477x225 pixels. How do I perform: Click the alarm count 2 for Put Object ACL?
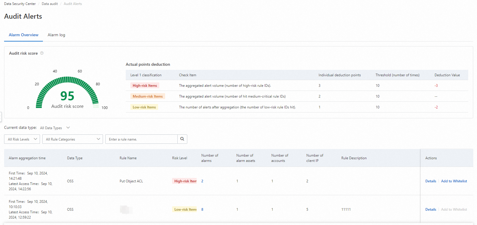point(202,181)
